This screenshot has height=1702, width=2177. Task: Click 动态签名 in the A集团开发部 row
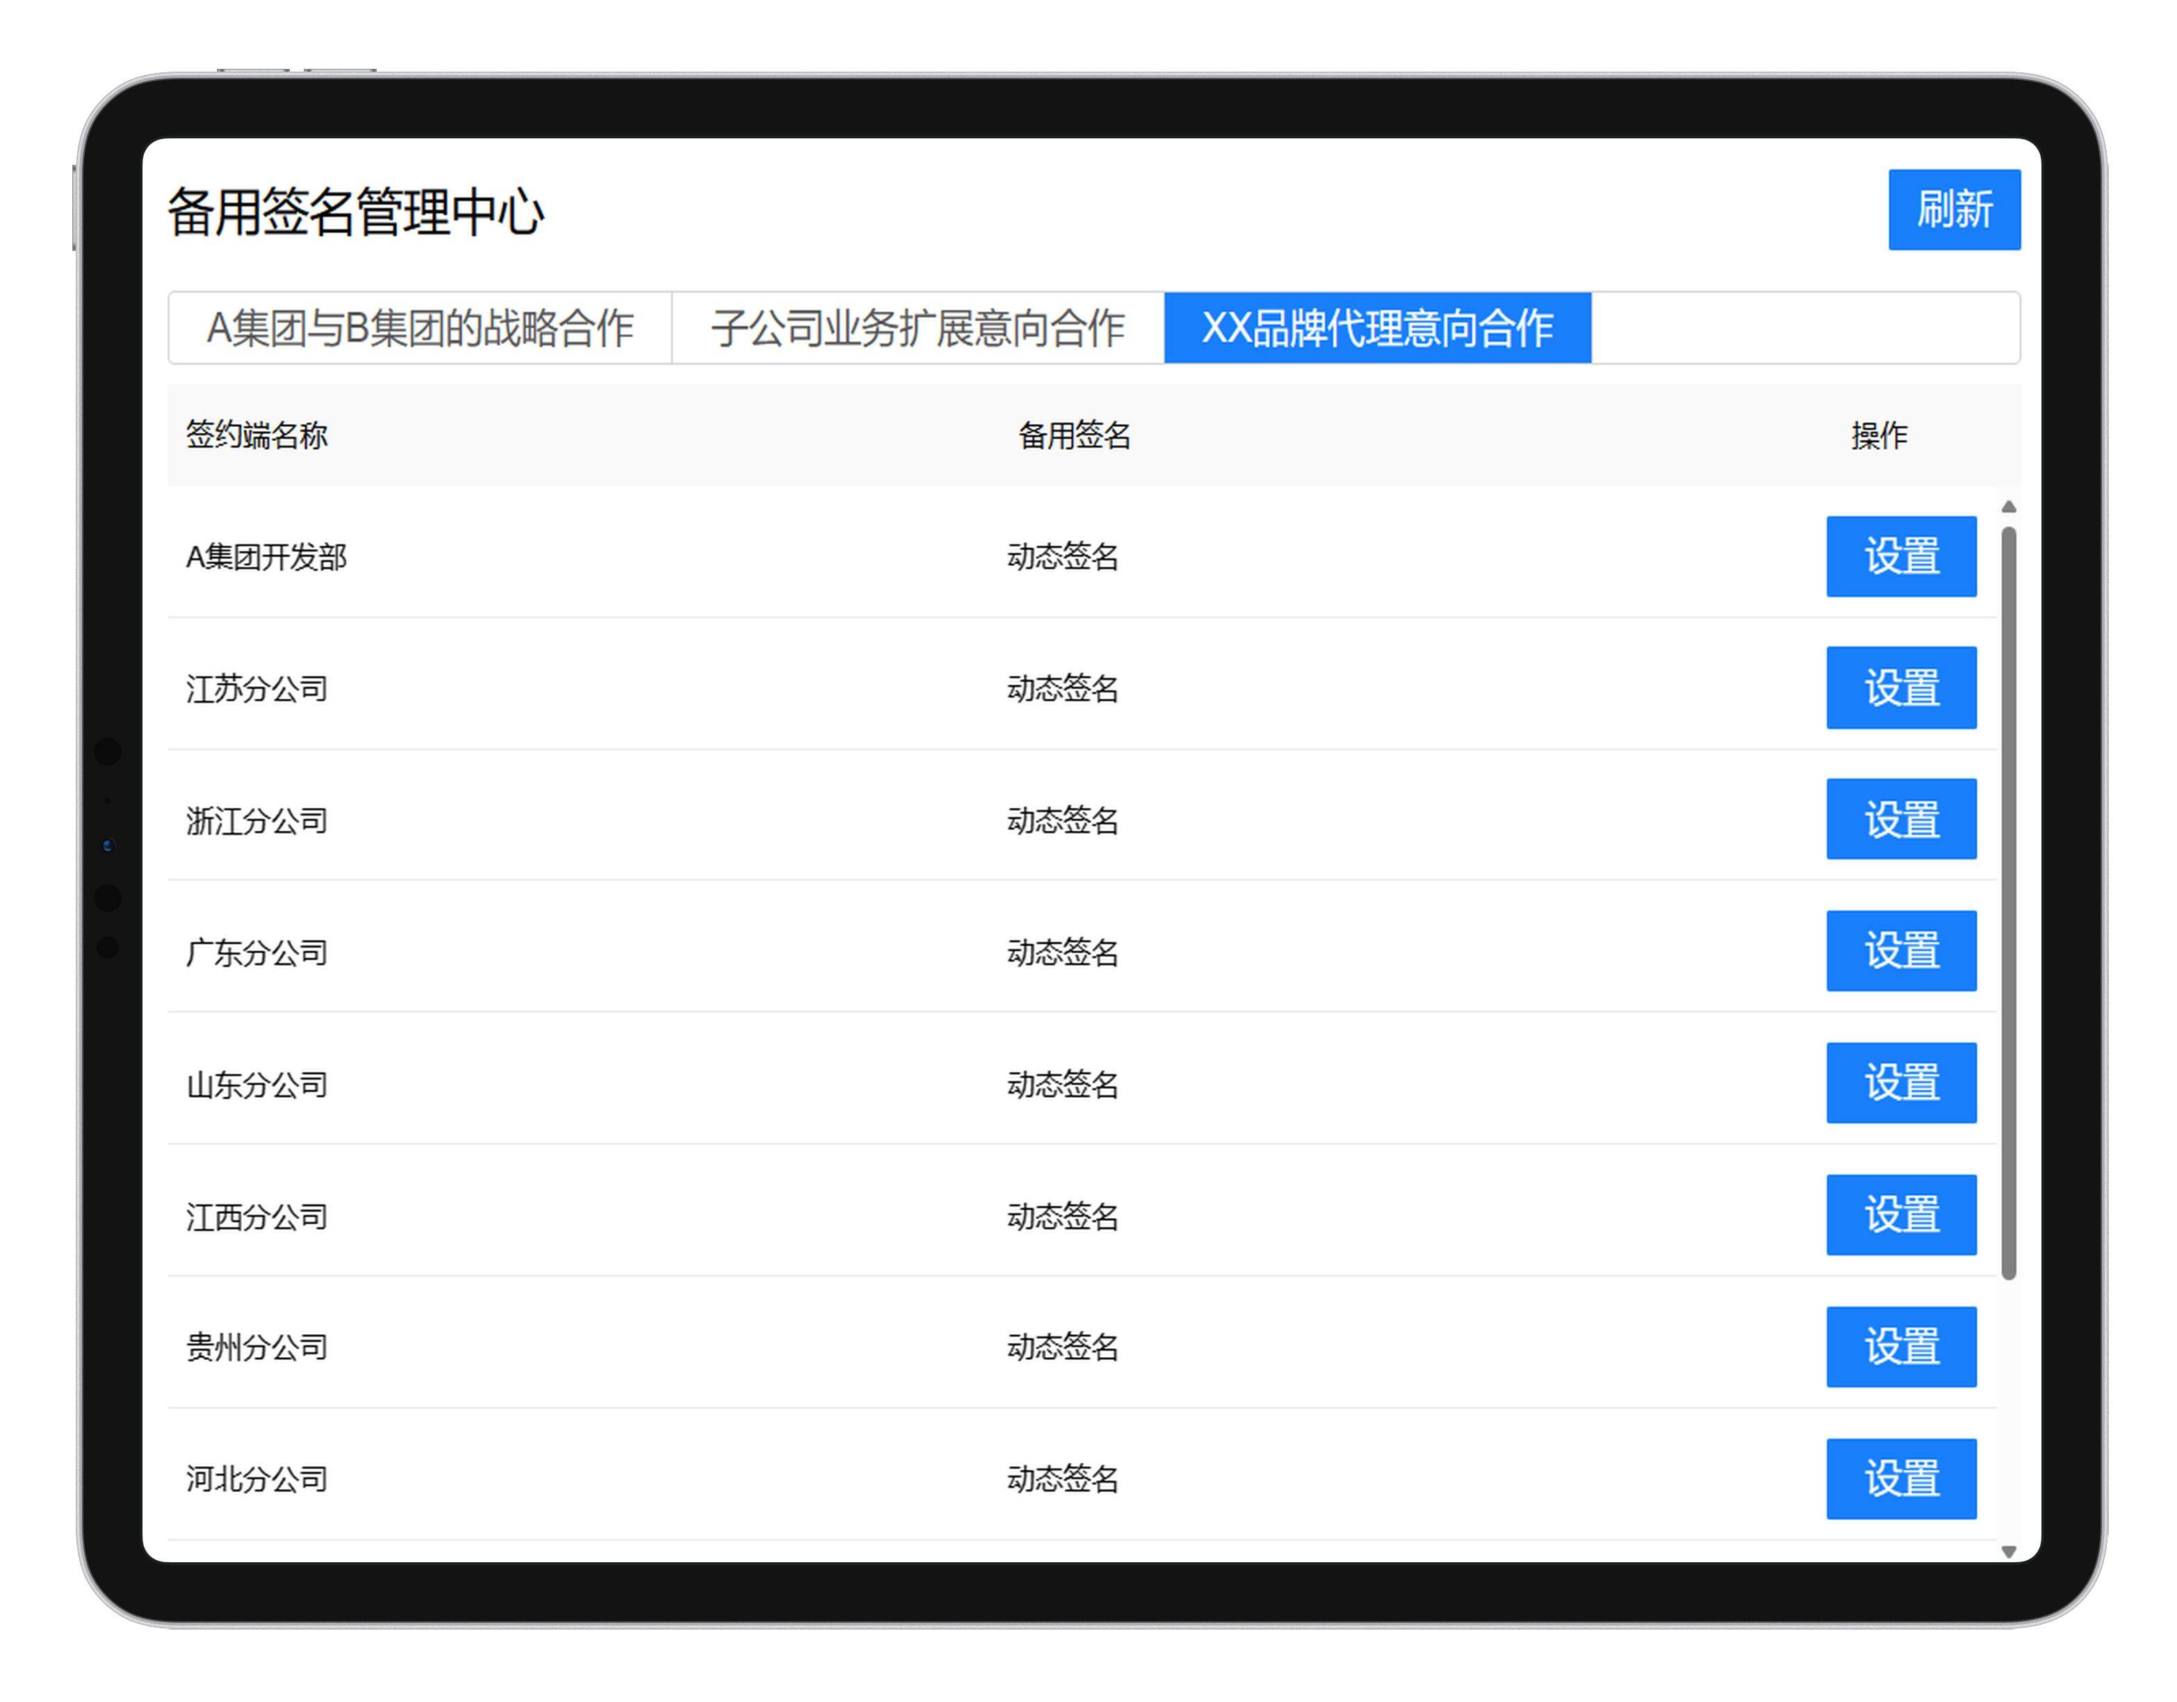1063,556
